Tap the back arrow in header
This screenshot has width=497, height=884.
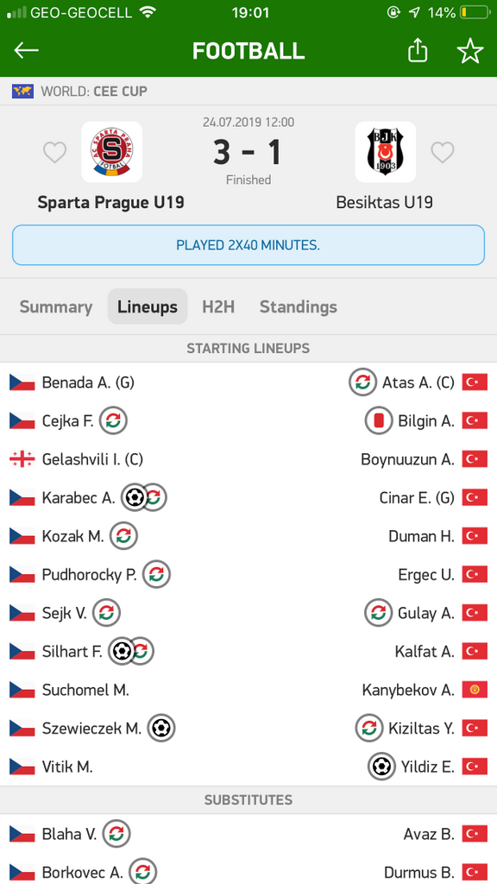pyautogui.click(x=27, y=51)
